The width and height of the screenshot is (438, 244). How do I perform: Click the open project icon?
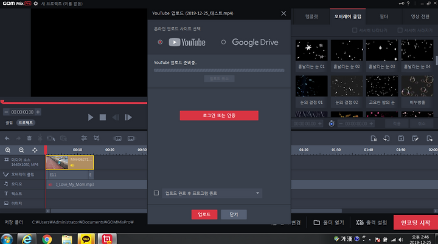387,138
